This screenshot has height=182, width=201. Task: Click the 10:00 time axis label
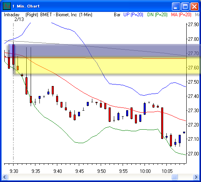point(145,171)
